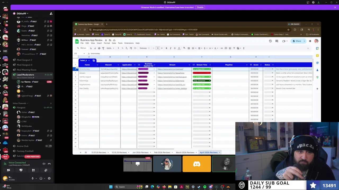Open the Format menu in Sheets
Image resolution: width=339 pixels, height=190 pixels.
(107, 43)
